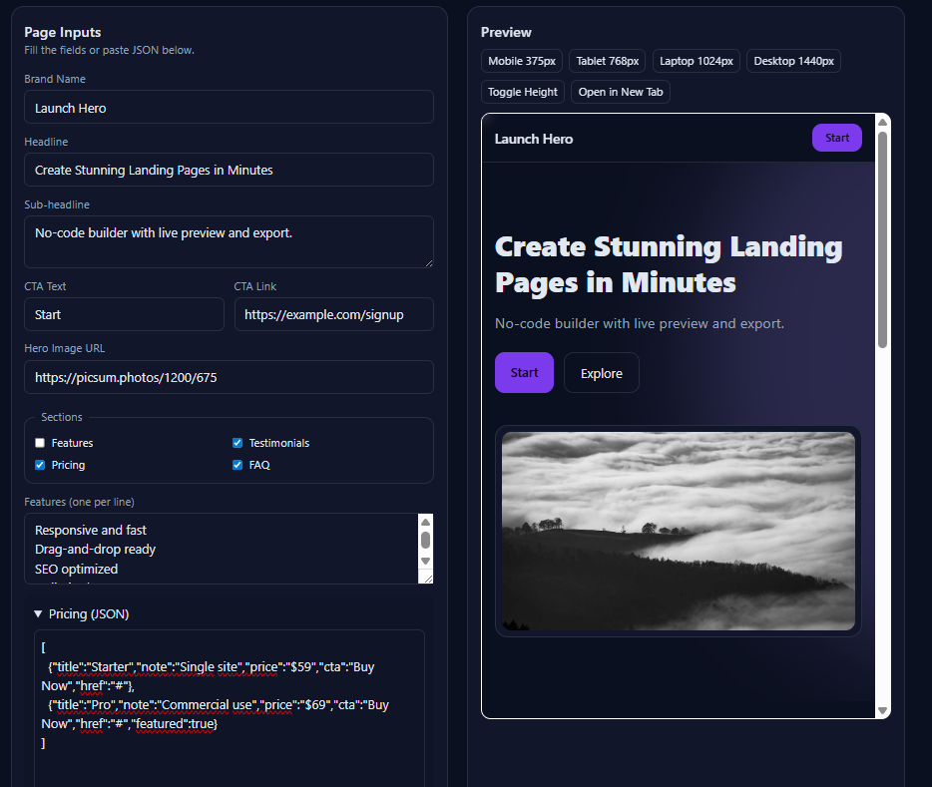Click the Explore button in hero preview

pos(601,373)
